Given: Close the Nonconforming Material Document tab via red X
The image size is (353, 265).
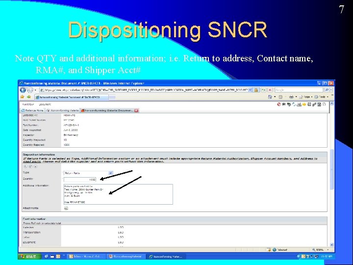Looking at the screenshot, I should point(136,110).
